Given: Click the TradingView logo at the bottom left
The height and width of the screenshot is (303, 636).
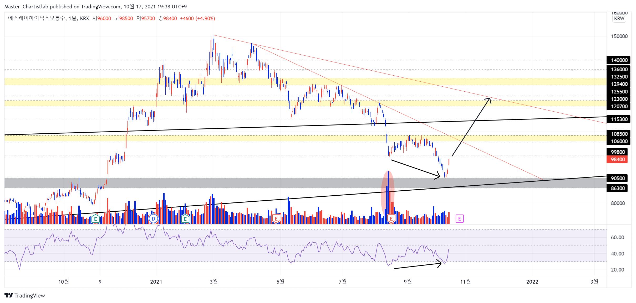Looking at the screenshot, I should [x=25, y=295].
